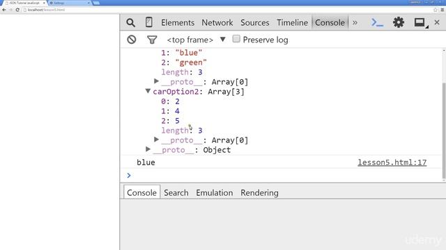Open the DevTools settings gear
The image size is (446, 250).
click(398, 22)
